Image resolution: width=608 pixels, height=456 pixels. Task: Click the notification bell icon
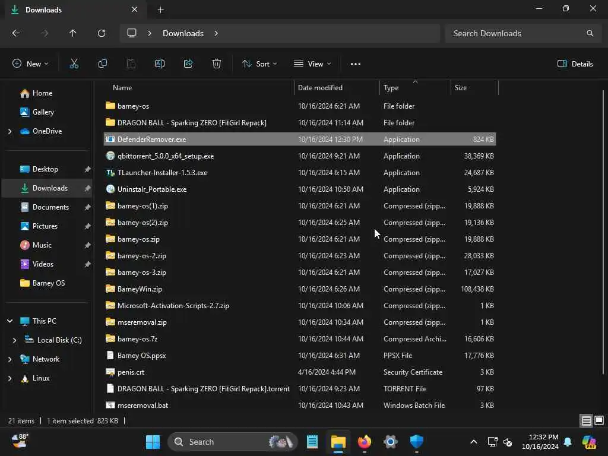point(568,442)
